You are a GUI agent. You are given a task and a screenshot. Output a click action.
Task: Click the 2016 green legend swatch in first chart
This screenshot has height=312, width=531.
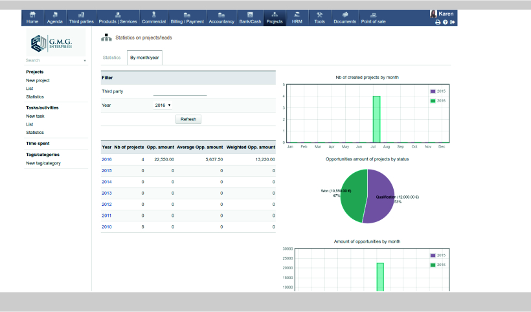[x=433, y=101]
